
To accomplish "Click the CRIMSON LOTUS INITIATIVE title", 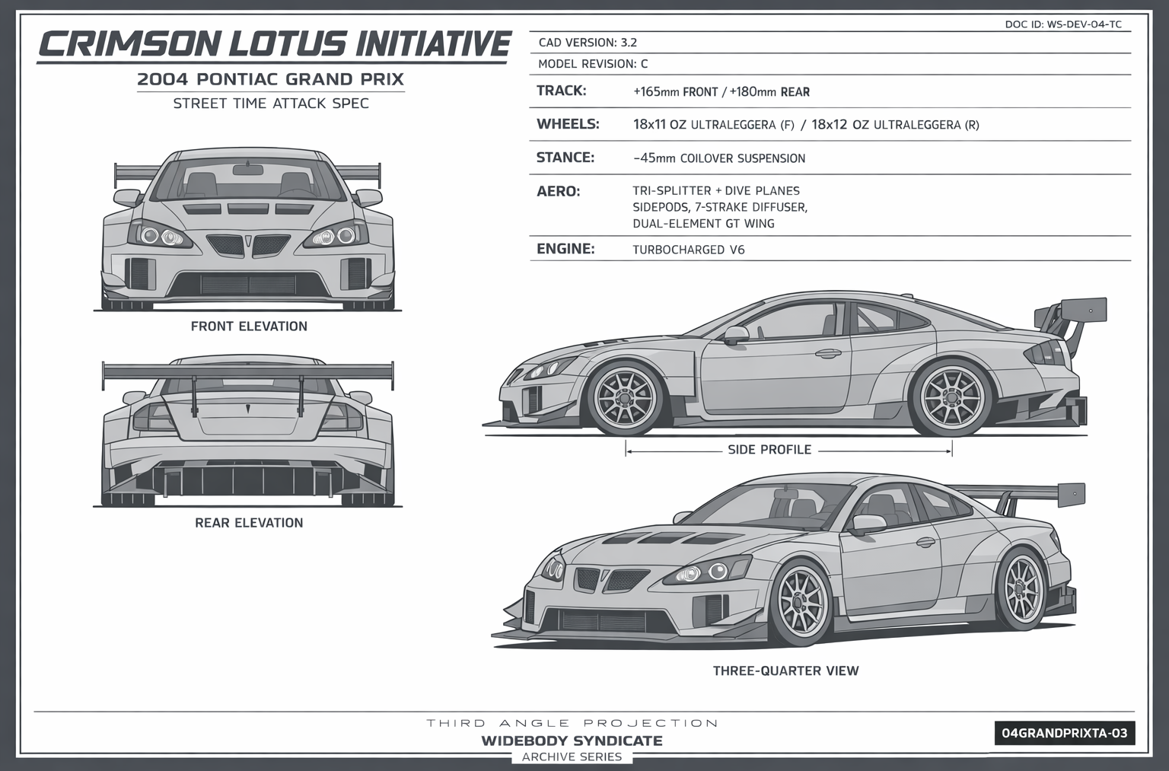I will click(274, 44).
